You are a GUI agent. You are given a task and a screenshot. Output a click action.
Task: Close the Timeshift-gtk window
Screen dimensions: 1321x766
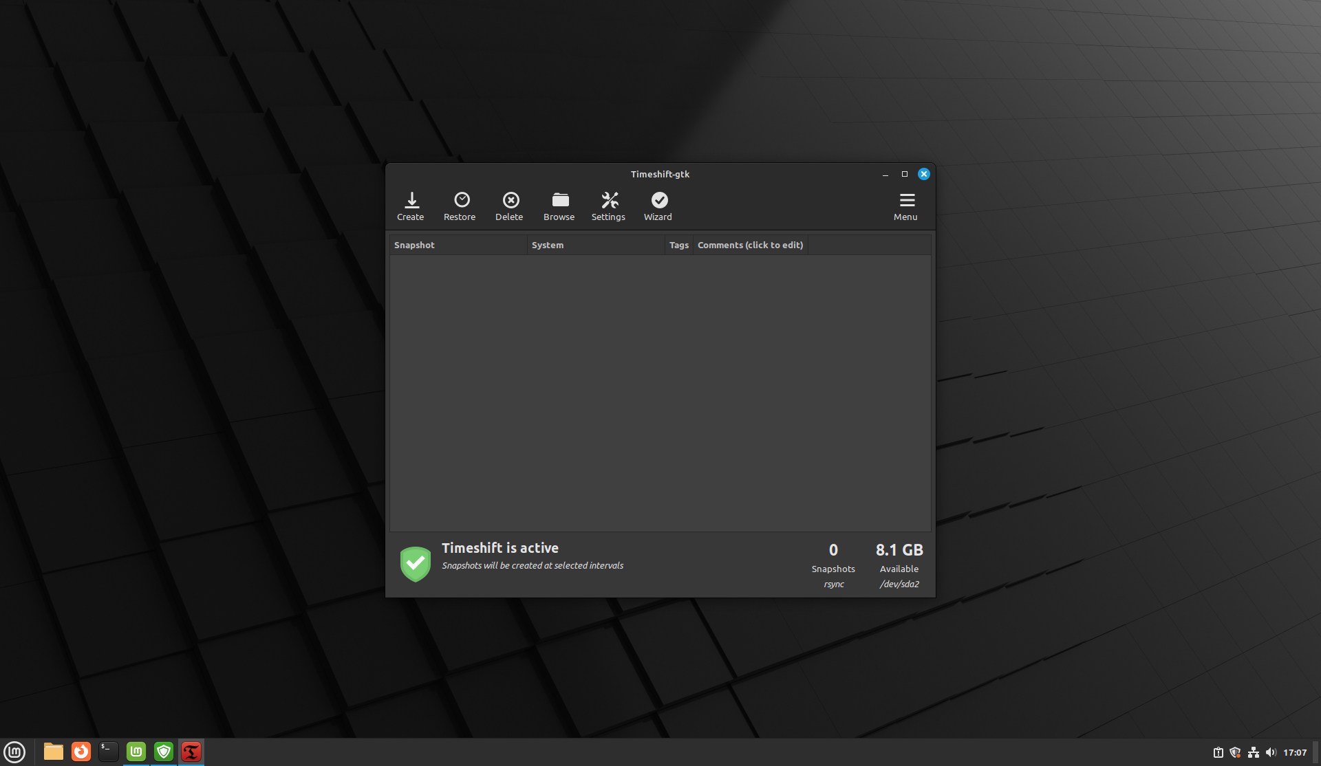click(924, 174)
